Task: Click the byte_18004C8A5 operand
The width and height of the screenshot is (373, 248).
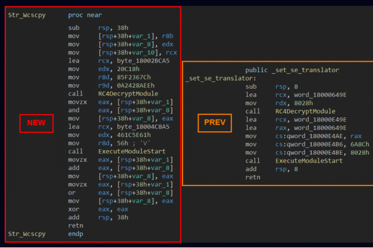Action: coord(143,127)
